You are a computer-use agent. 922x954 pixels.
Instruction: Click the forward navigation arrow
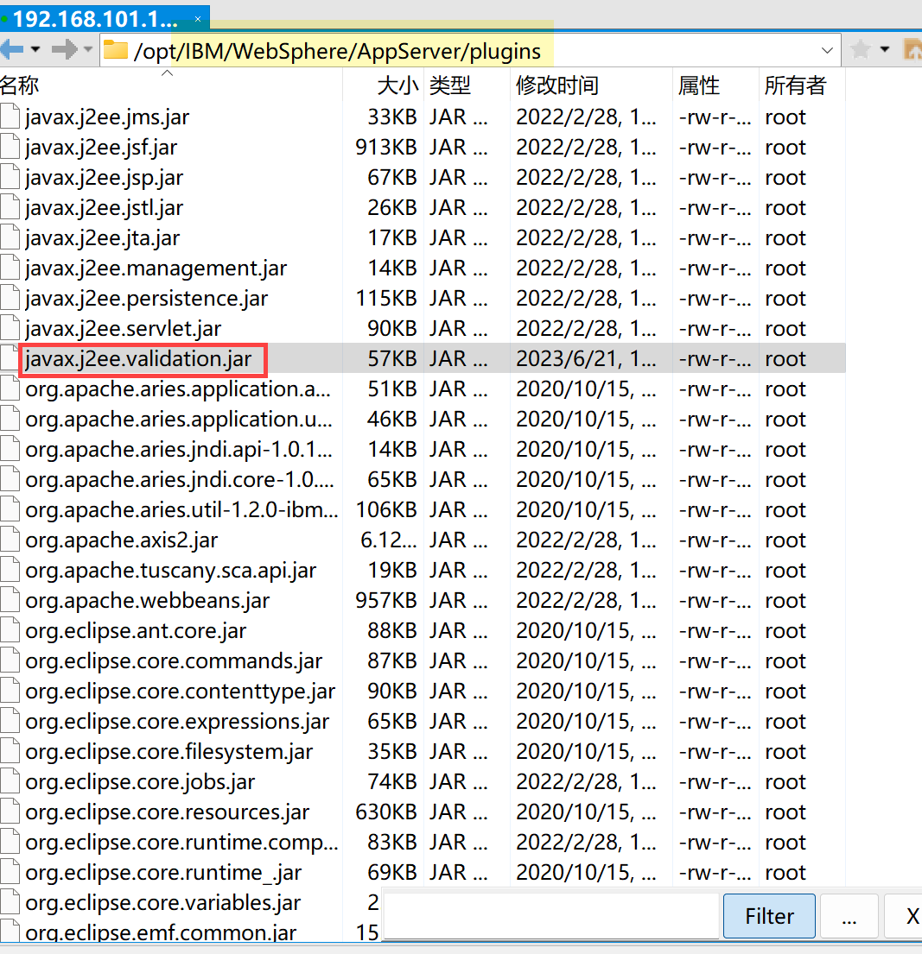[x=65, y=48]
